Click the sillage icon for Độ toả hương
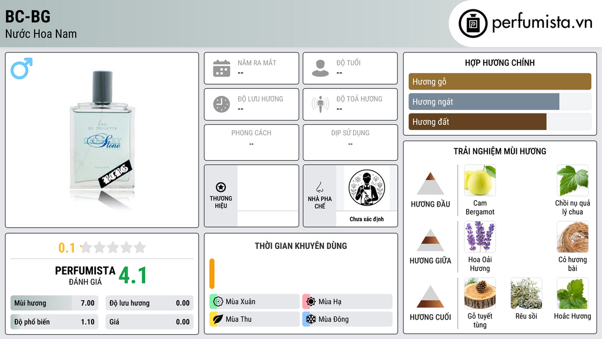Screen dimensions: 602x339 pos(320,104)
